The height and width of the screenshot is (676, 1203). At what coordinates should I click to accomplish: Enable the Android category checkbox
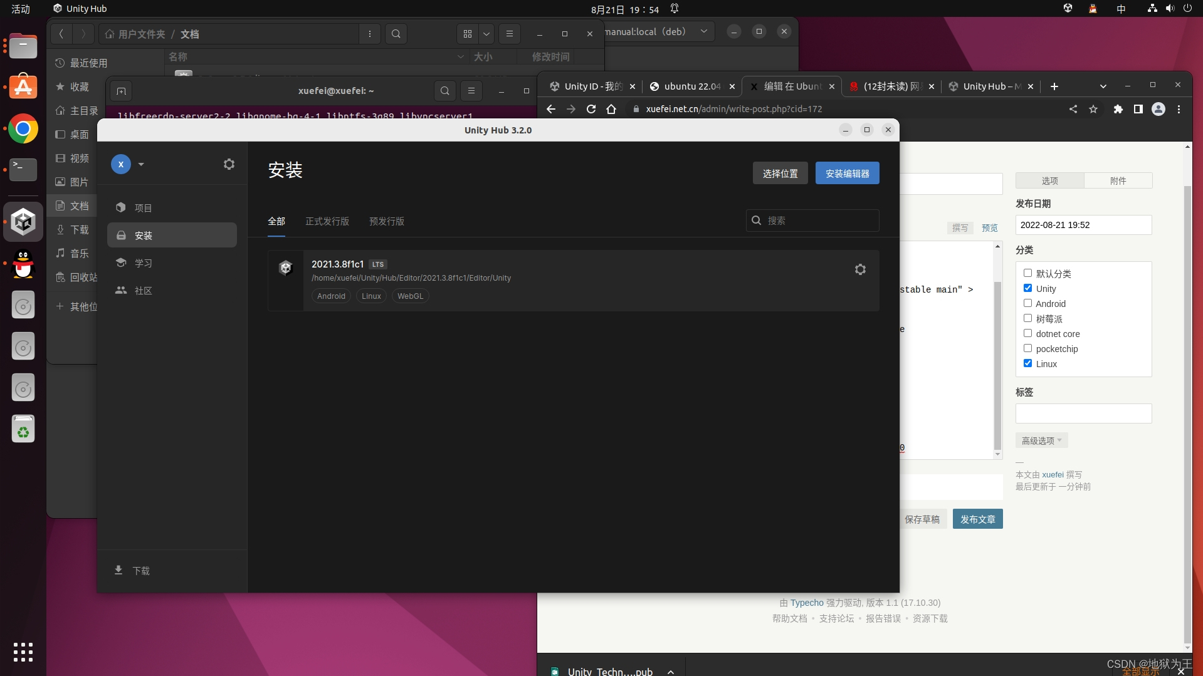pos(1027,303)
